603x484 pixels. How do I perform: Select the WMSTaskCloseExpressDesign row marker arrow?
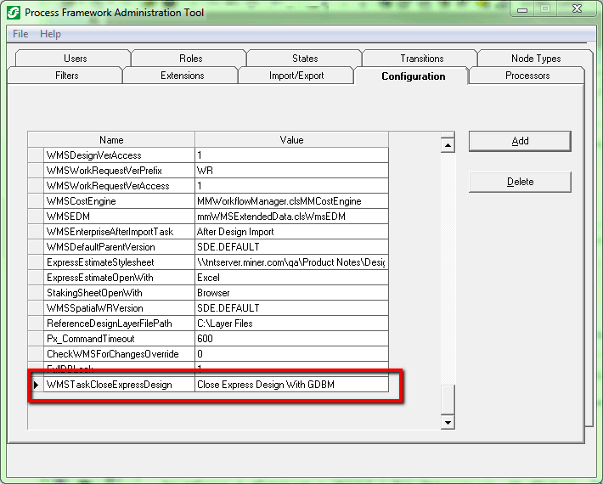[36, 385]
